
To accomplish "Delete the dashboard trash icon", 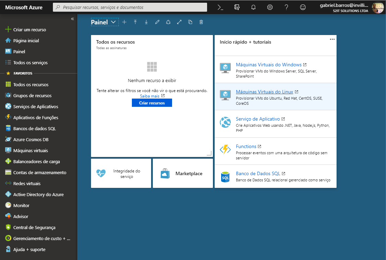I will [x=201, y=22].
